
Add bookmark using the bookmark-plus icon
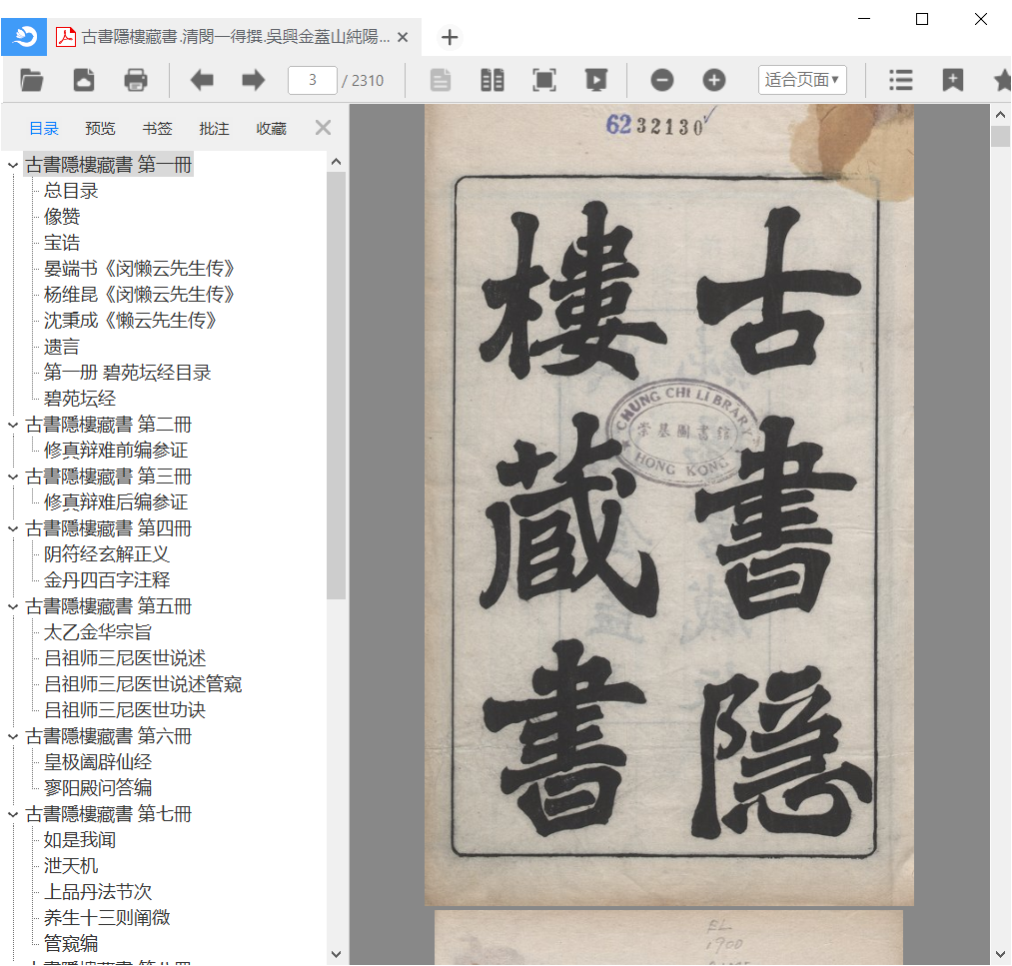(x=953, y=80)
